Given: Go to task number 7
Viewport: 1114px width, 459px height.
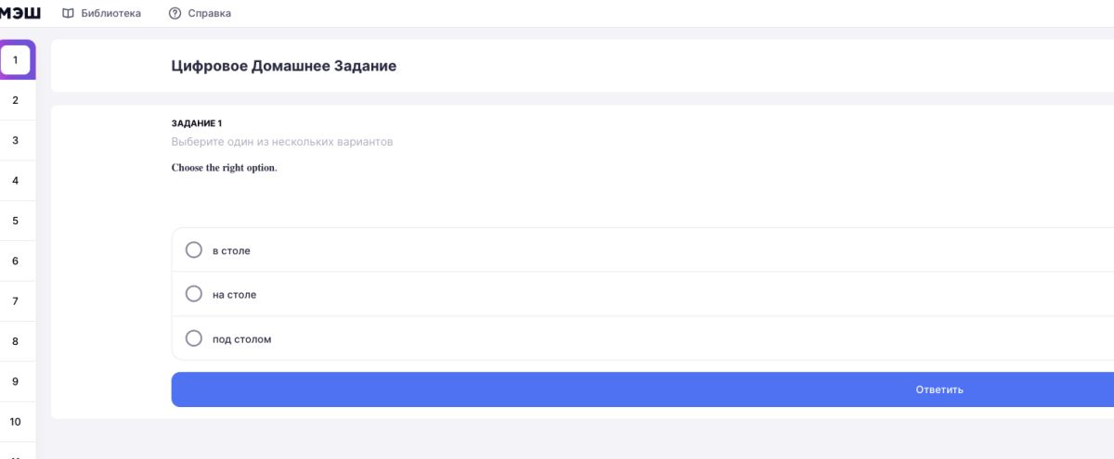Looking at the screenshot, I should pyautogui.click(x=16, y=301).
